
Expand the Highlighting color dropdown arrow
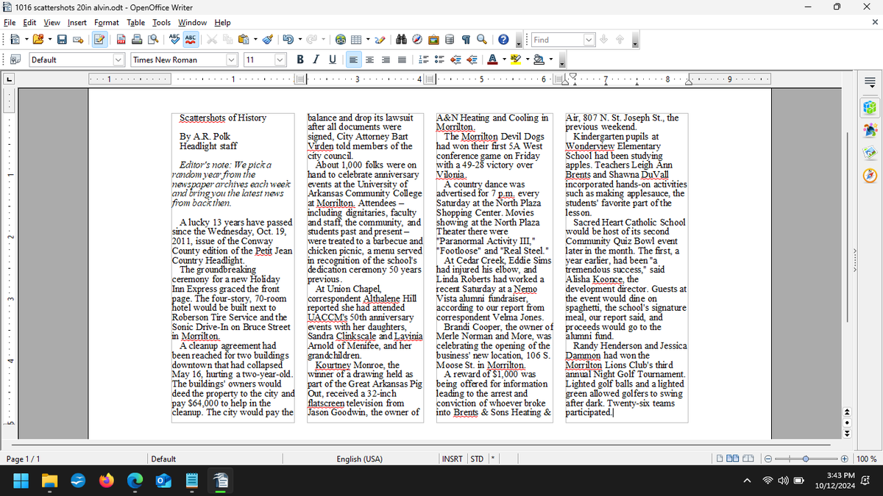[527, 60]
